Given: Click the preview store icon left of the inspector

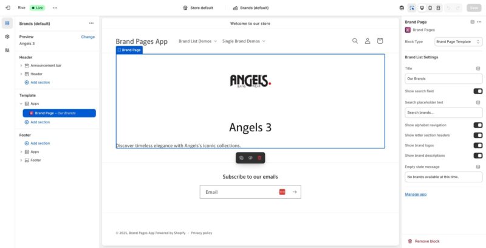Looking at the screenshot, I should pos(402,8).
